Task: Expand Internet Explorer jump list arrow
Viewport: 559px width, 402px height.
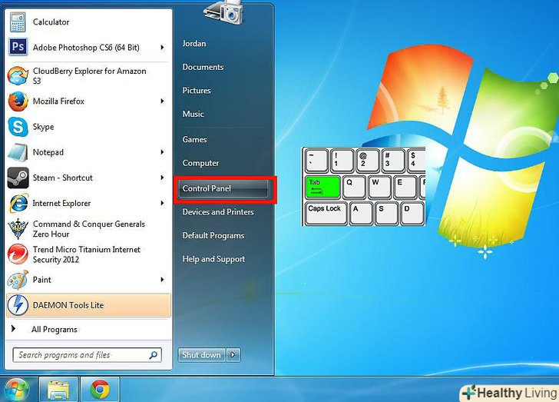Action: click(162, 203)
